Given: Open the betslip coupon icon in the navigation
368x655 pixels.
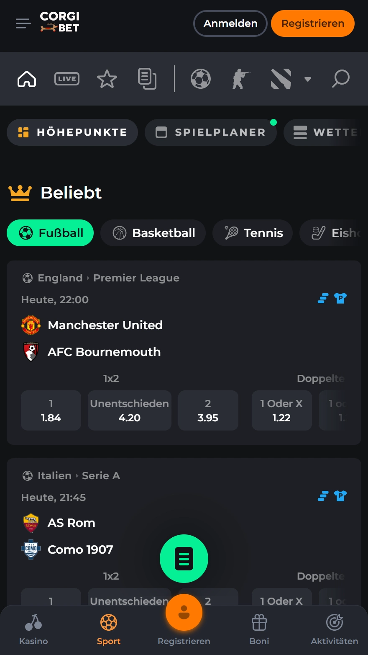Looking at the screenshot, I should pyautogui.click(x=147, y=79).
